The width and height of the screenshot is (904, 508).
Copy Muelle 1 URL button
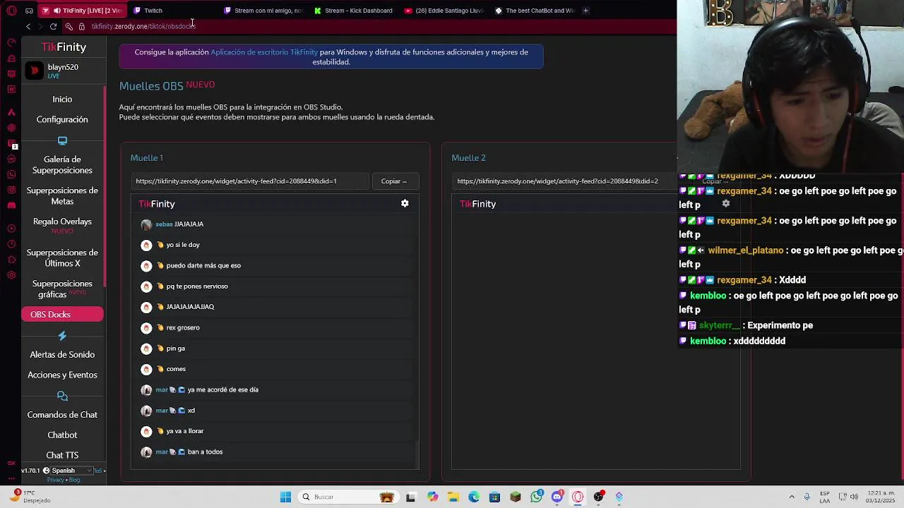[x=394, y=181]
